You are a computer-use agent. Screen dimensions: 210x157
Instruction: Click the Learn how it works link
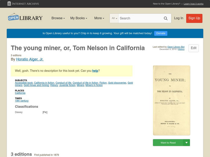click(x=193, y=4)
